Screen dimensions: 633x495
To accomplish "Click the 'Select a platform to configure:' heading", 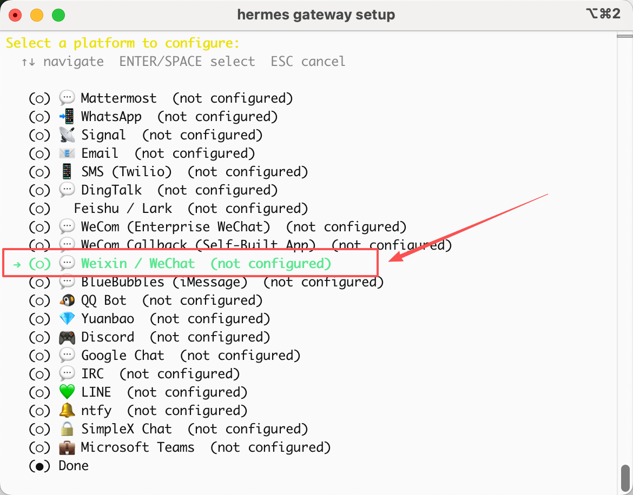I will (123, 43).
